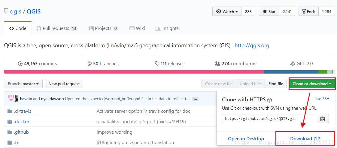View the 2,141 stargazers count
337x148 pixels.
click(287, 12)
